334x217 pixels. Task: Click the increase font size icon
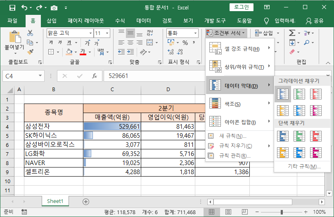coord(88,42)
